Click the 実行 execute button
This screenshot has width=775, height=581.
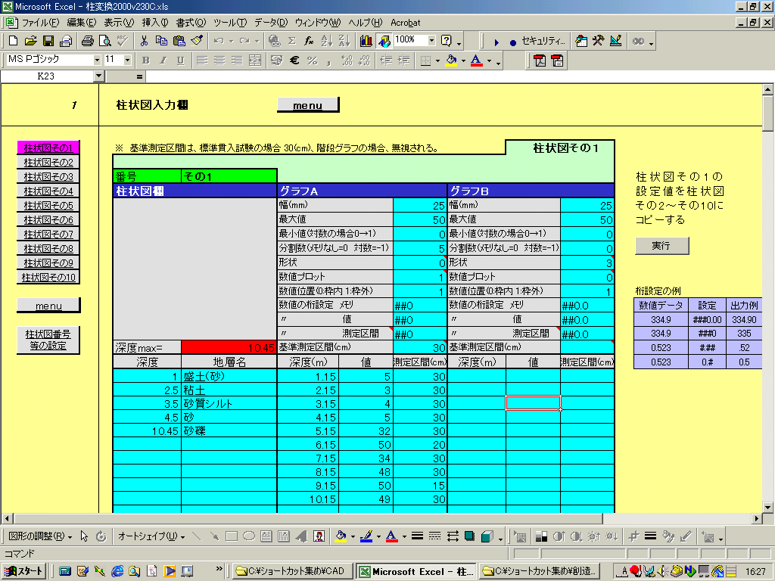[x=661, y=246]
